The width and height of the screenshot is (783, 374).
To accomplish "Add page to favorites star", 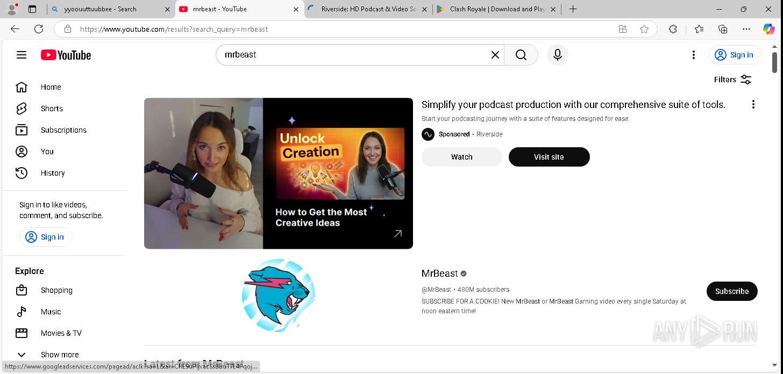I will click(x=644, y=29).
